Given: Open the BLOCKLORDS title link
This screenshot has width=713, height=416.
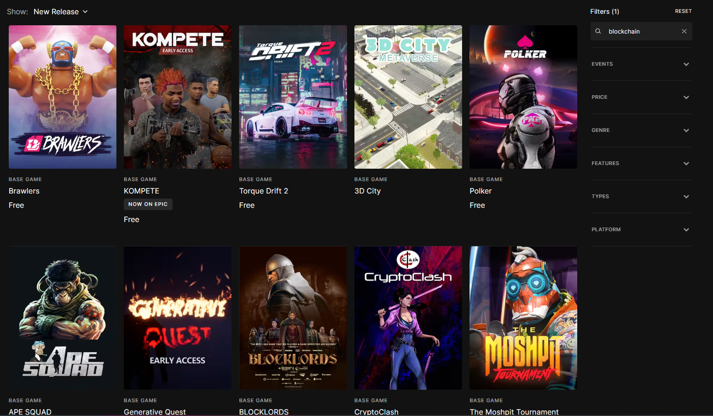Looking at the screenshot, I should [264, 412].
